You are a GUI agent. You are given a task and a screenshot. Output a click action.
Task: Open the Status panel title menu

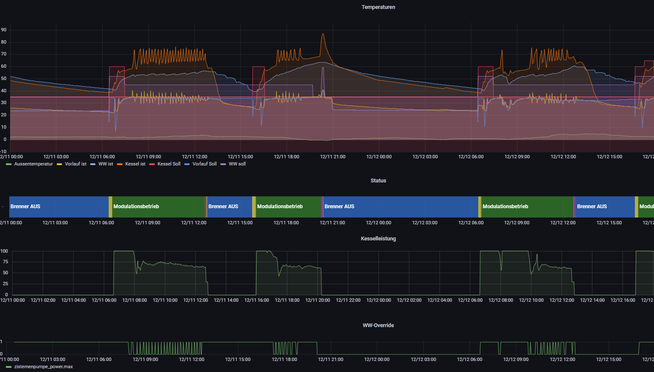(378, 181)
